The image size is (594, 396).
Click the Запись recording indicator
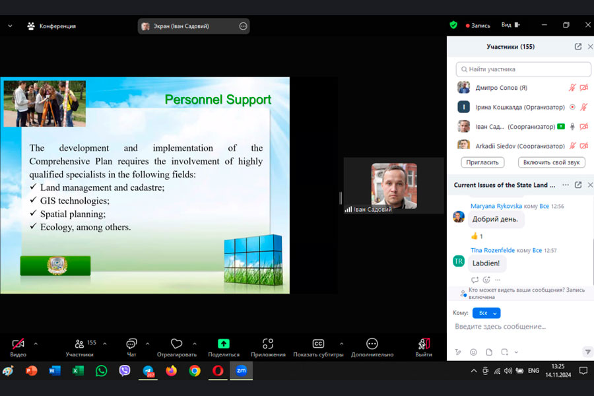click(478, 25)
